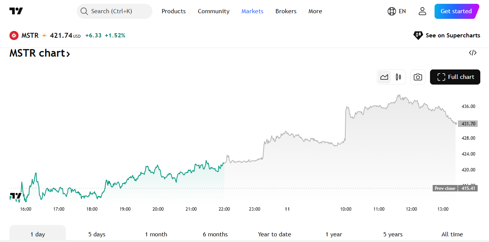Image resolution: width=489 pixels, height=242 pixels.
Task: Click the 22:00 time axis label
Action: [224, 209]
